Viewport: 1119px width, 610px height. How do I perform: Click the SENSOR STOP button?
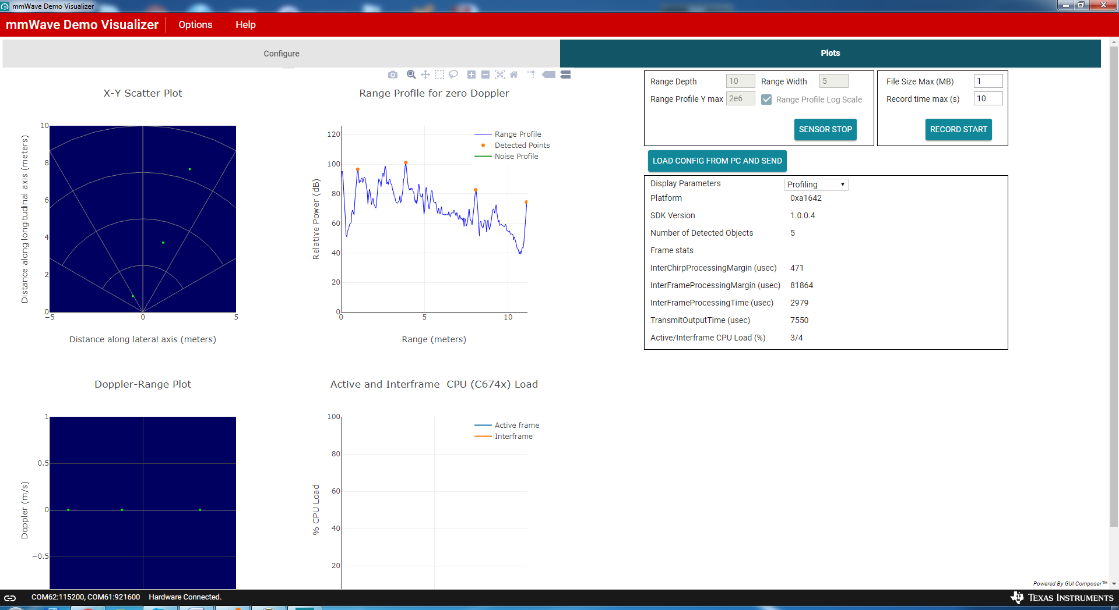tap(825, 129)
